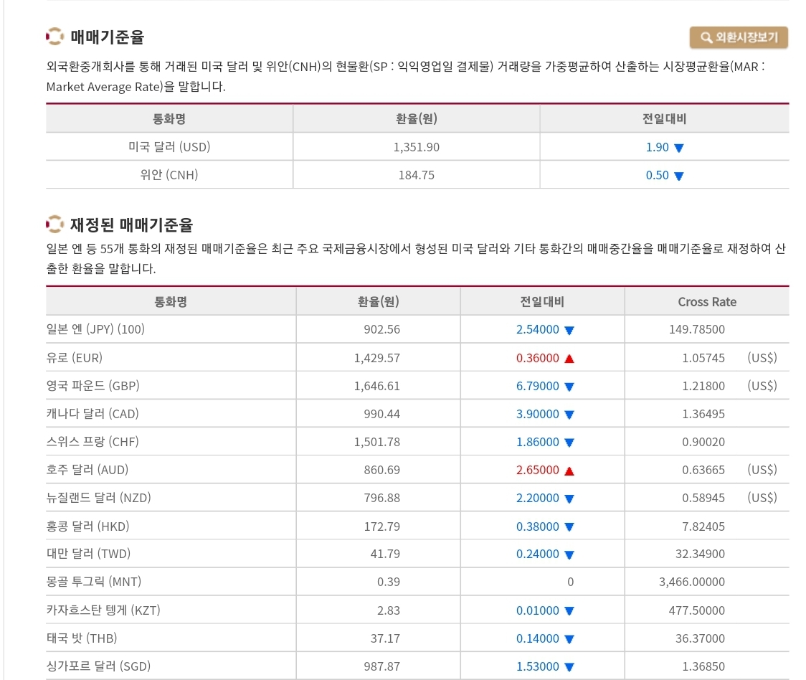This screenshot has width=806, height=680.
Task: Click the down arrow in the NZD row
Action: click(569, 499)
